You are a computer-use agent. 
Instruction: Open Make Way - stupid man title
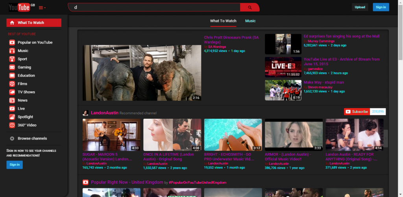324,82
